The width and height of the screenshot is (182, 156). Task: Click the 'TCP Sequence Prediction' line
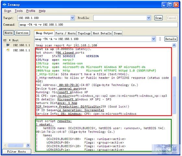83,107
